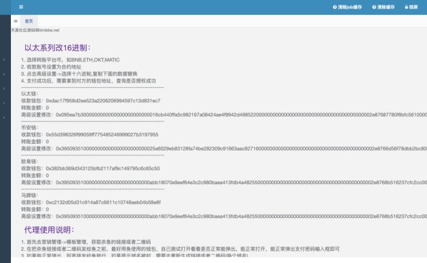The height and width of the screenshot is (263, 427).
Task: Click the 0x382bb369d343125b wallet address
Action: pos(103,168)
